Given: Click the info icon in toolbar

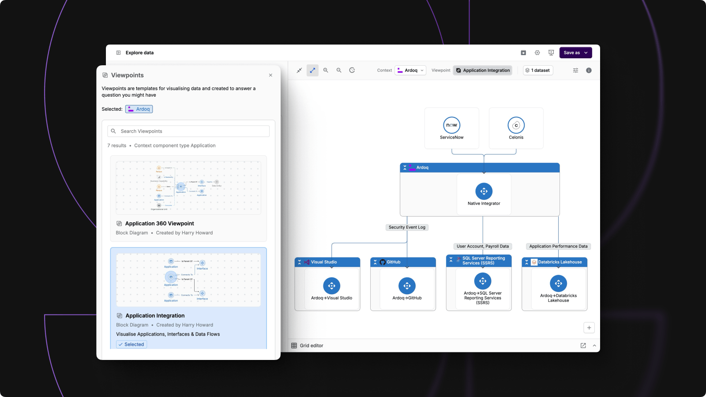Looking at the screenshot, I should tap(589, 71).
